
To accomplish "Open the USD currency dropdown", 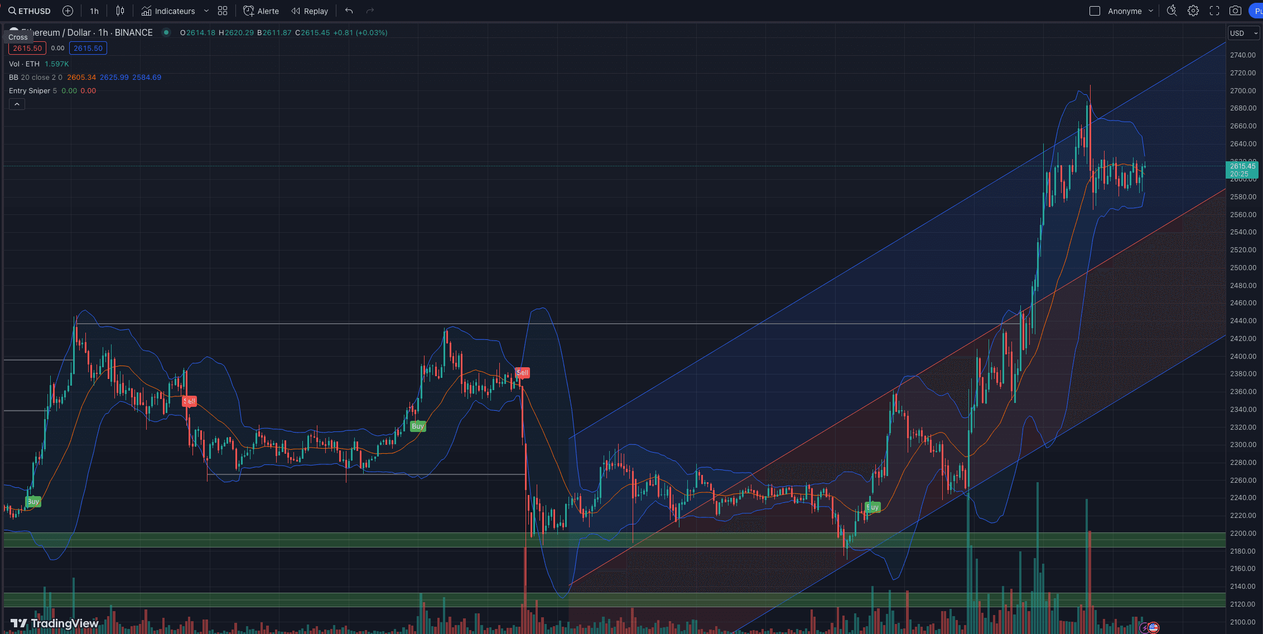I will [x=1243, y=33].
